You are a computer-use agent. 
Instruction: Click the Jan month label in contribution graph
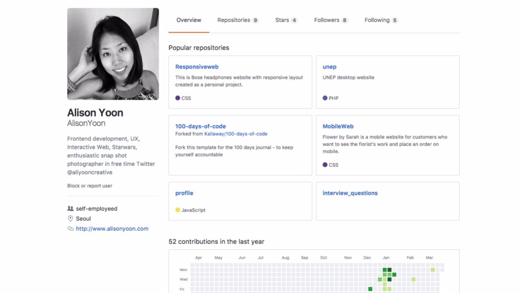[386, 258]
